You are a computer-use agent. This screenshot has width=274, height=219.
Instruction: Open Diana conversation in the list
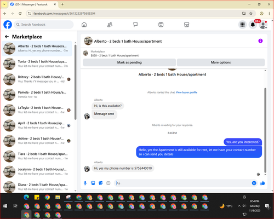[37, 187]
